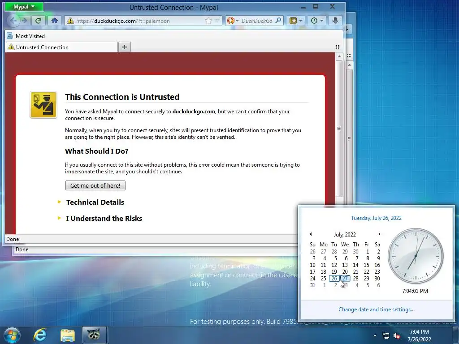Go to next month in calendar
The width and height of the screenshot is (459, 344).
pos(379,234)
